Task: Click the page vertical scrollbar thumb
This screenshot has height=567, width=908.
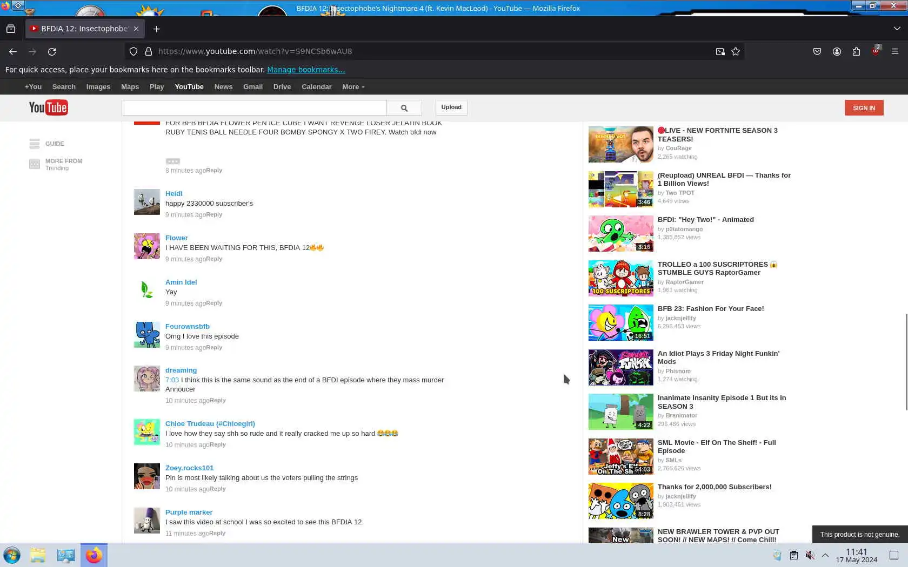Action: click(x=906, y=362)
